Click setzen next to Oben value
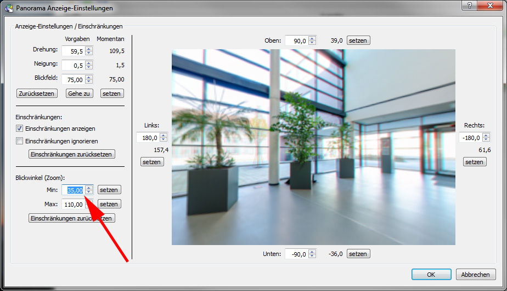Screen dimensions: 507x291 (358, 40)
